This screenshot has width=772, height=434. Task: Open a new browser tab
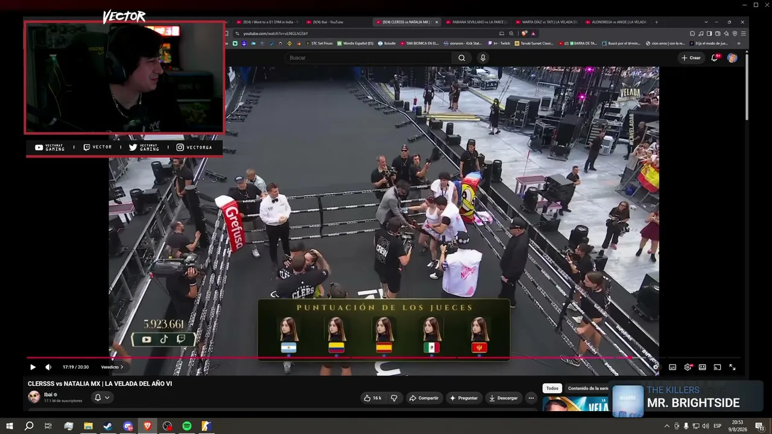pyautogui.click(x=657, y=22)
